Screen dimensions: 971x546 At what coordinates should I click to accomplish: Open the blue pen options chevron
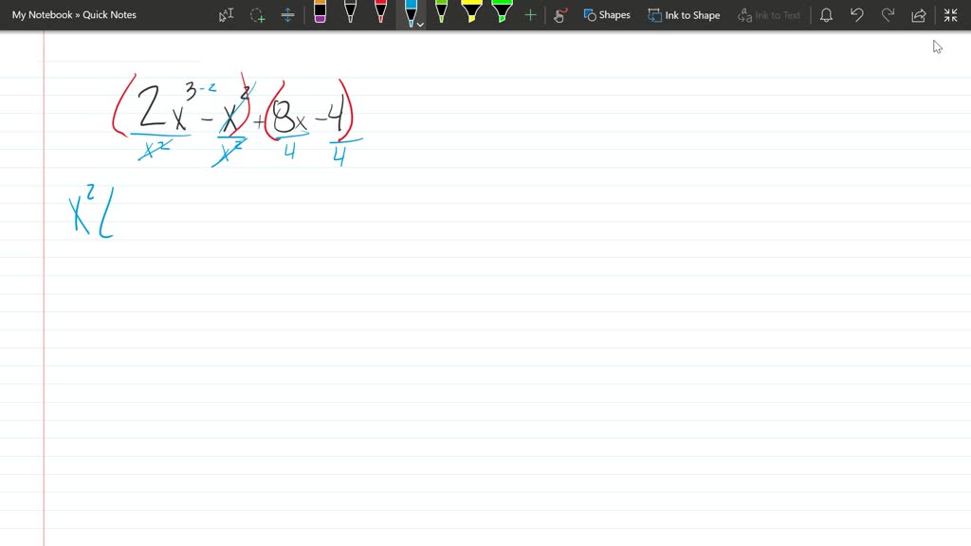click(x=421, y=24)
